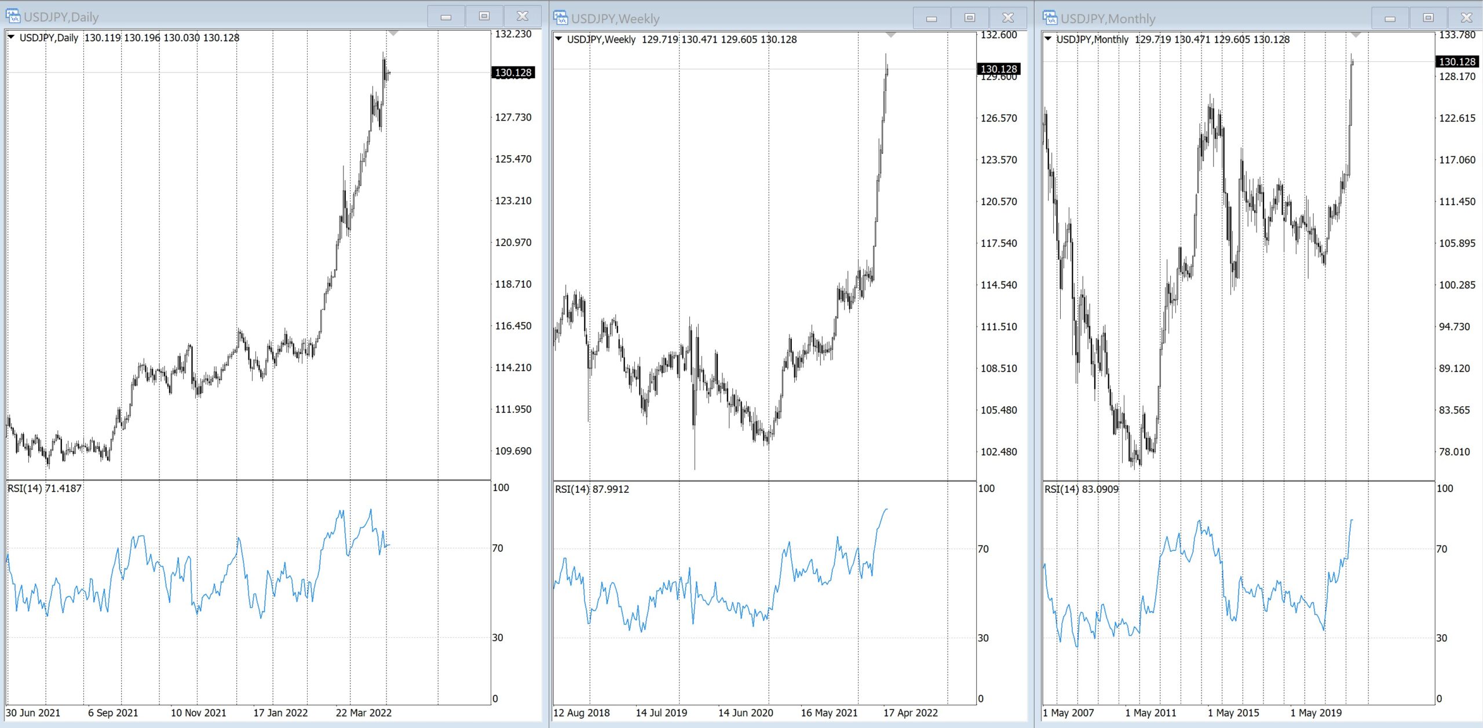Click the Weekly chart shift triangle marker
Image resolution: width=1483 pixels, height=728 pixels.
click(x=891, y=35)
